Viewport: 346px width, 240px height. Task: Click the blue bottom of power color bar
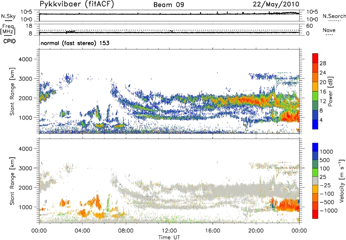pyautogui.click(x=315, y=124)
